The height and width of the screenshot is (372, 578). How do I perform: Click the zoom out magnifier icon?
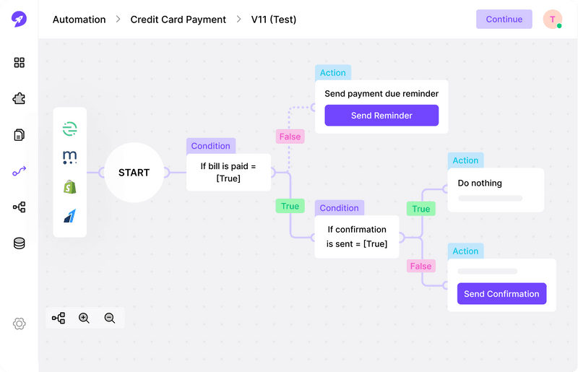point(110,318)
